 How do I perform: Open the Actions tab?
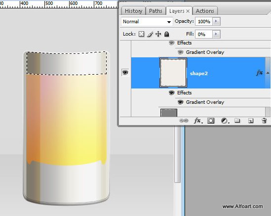pyautogui.click(x=205, y=11)
